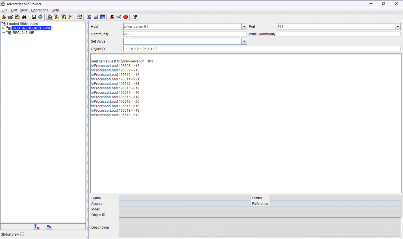
Task: Click the printer icon in toolbar
Action: [x=40, y=17]
